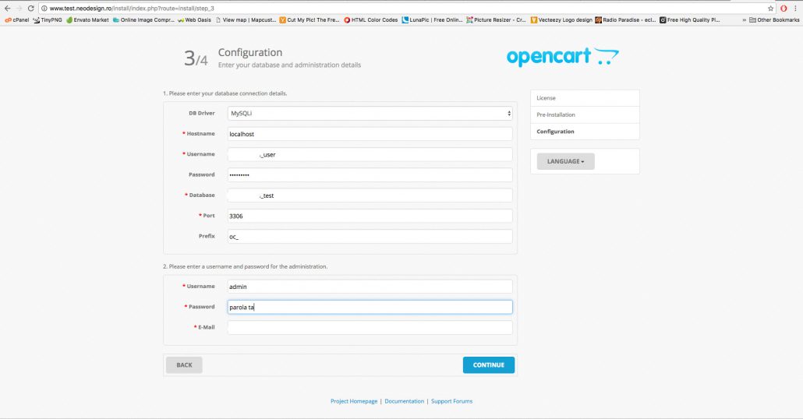Click the Hostname field containing localhost
This screenshot has height=419, width=803.
tap(370, 134)
